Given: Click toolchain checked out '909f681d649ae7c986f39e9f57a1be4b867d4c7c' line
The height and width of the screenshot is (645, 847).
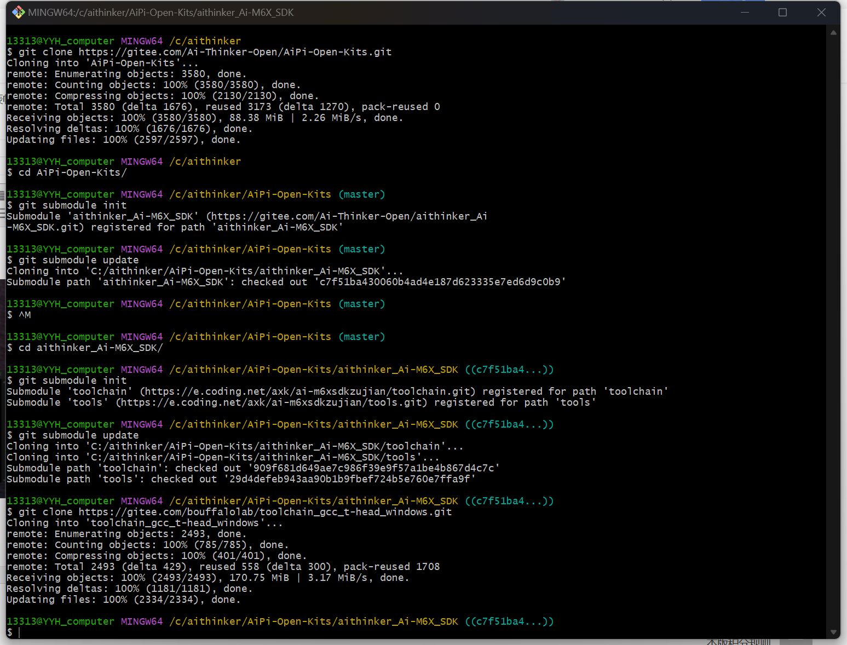Looking at the screenshot, I should 253,468.
